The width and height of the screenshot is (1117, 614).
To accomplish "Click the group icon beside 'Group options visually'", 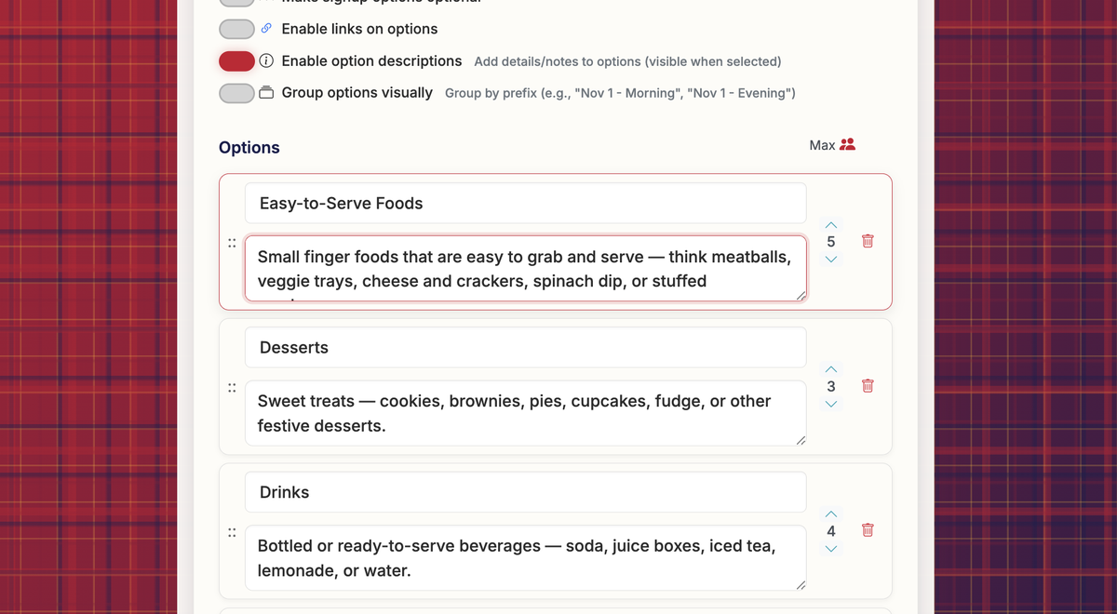I will [265, 92].
